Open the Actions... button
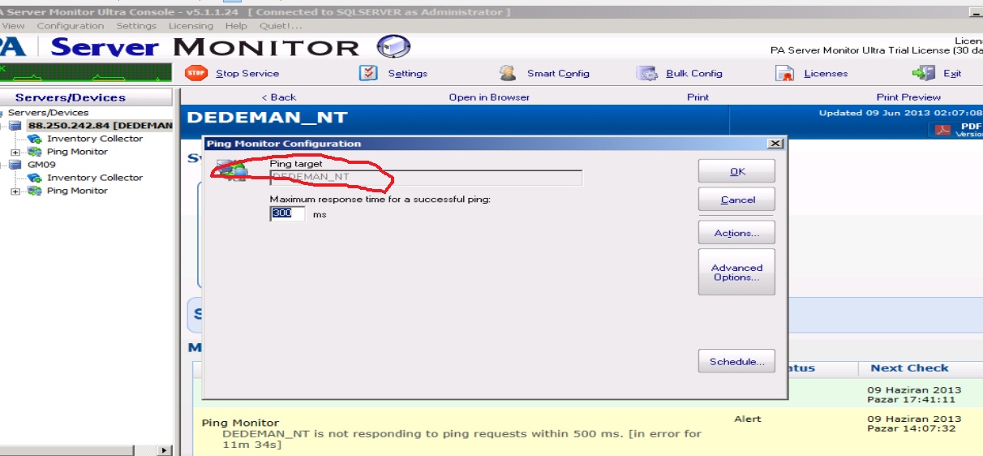Image resolution: width=983 pixels, height=456 pixels. click(x=736, y=233)
